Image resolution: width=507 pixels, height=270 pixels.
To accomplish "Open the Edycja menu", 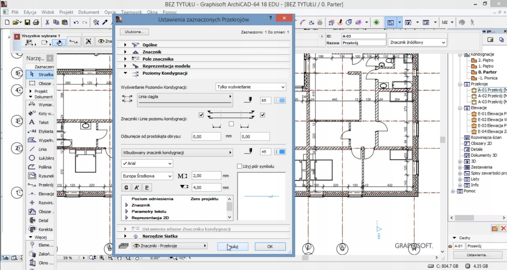I will (30, 12).
